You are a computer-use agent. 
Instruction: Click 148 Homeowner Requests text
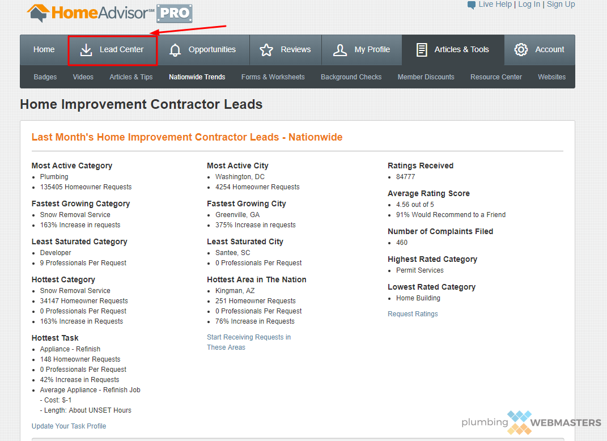[80, 359]
